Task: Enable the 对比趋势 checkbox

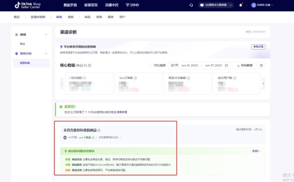Action: 151,66
